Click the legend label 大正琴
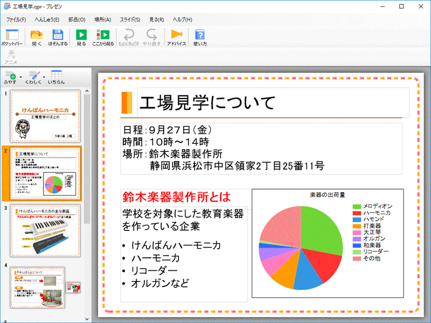 (372, 233)
